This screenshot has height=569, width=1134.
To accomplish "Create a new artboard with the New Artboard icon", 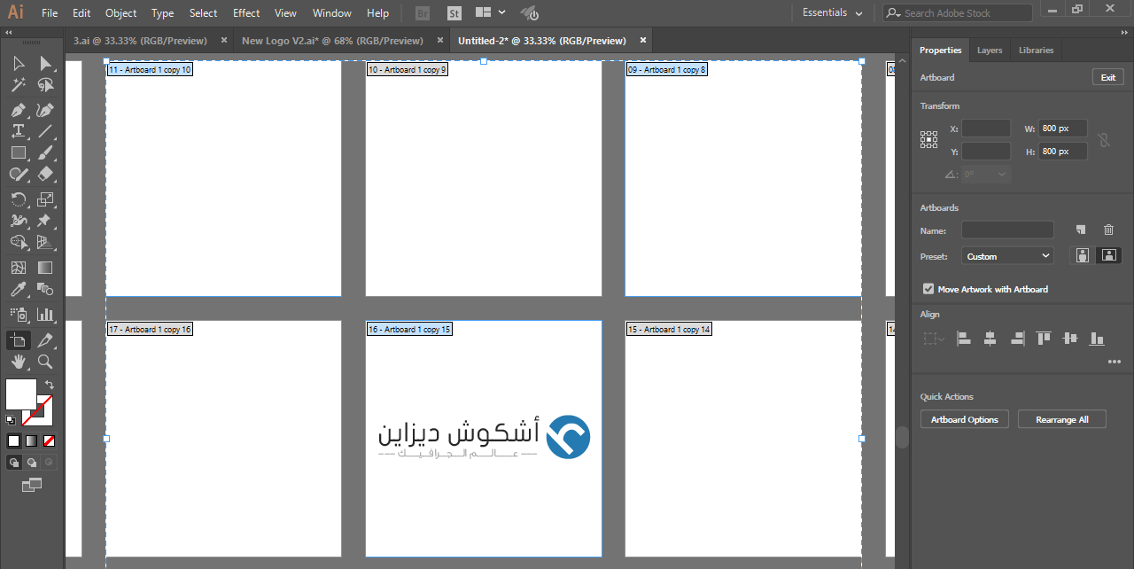I will pyautogui.click(x=1080, y=230).
